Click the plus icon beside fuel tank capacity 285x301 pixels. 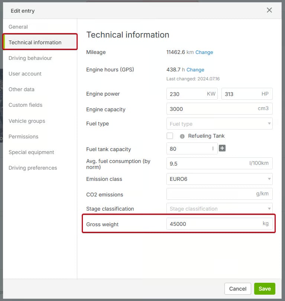(x=222, y=148)
